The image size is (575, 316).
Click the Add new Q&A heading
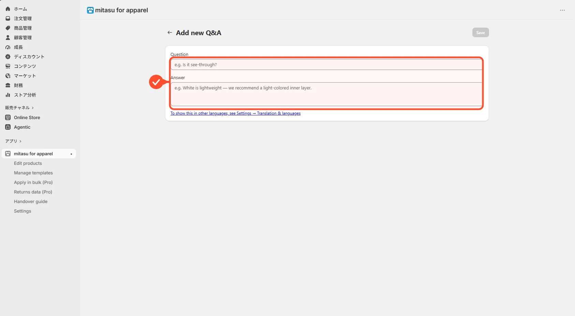tap(198, 33)
